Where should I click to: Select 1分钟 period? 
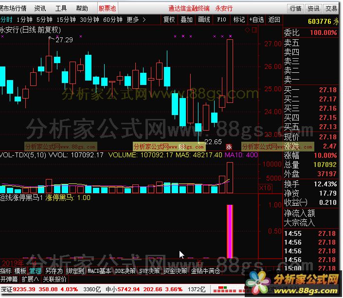(x=24, y=19)
